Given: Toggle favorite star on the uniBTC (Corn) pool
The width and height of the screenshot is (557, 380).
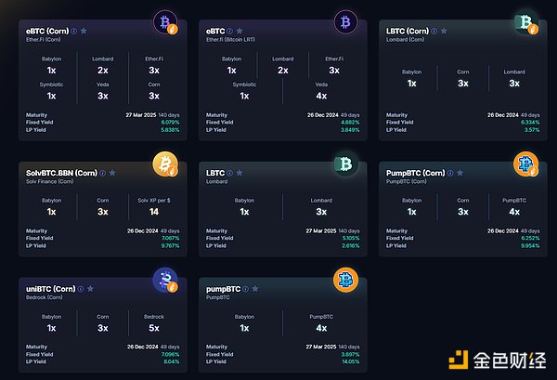Looking at the screenshot, I should [x=90, y=289].
